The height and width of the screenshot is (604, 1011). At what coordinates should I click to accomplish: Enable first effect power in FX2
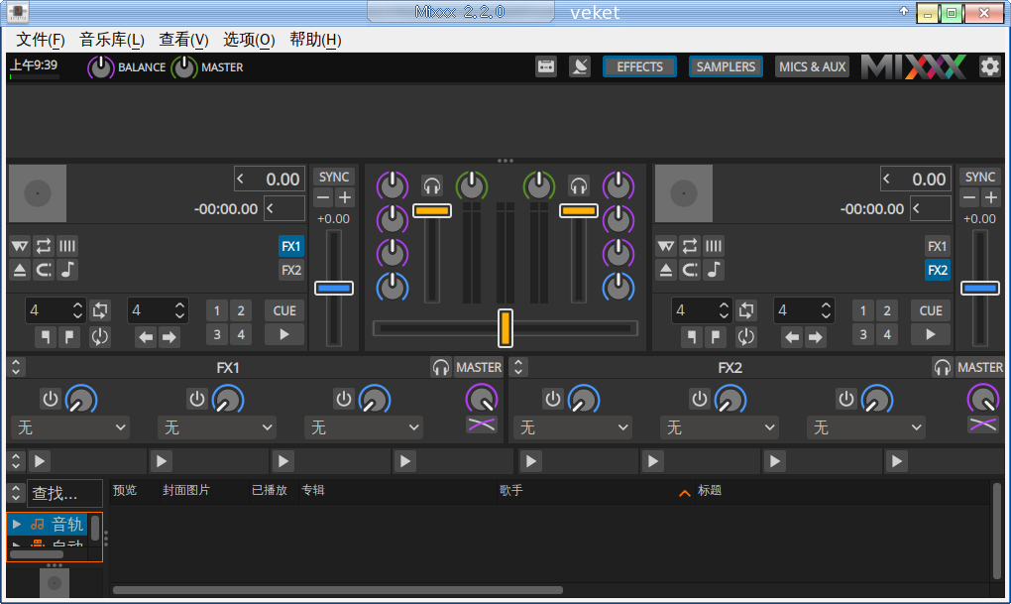(552, 399)
